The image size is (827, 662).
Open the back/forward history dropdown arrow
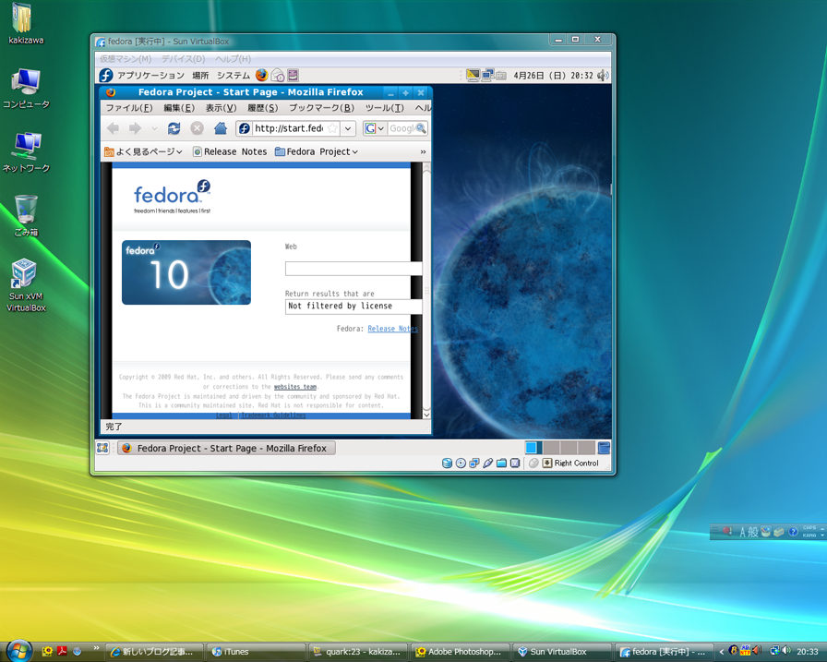154,128
